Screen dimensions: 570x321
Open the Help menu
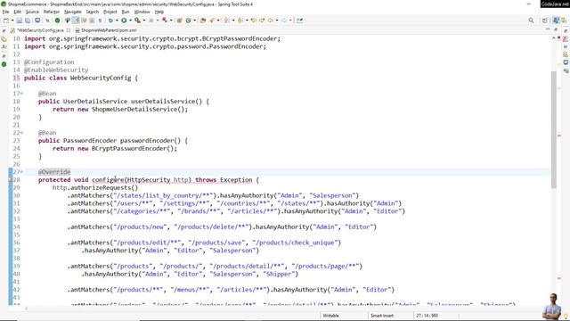pyautogui.click(x=159, y=12)
